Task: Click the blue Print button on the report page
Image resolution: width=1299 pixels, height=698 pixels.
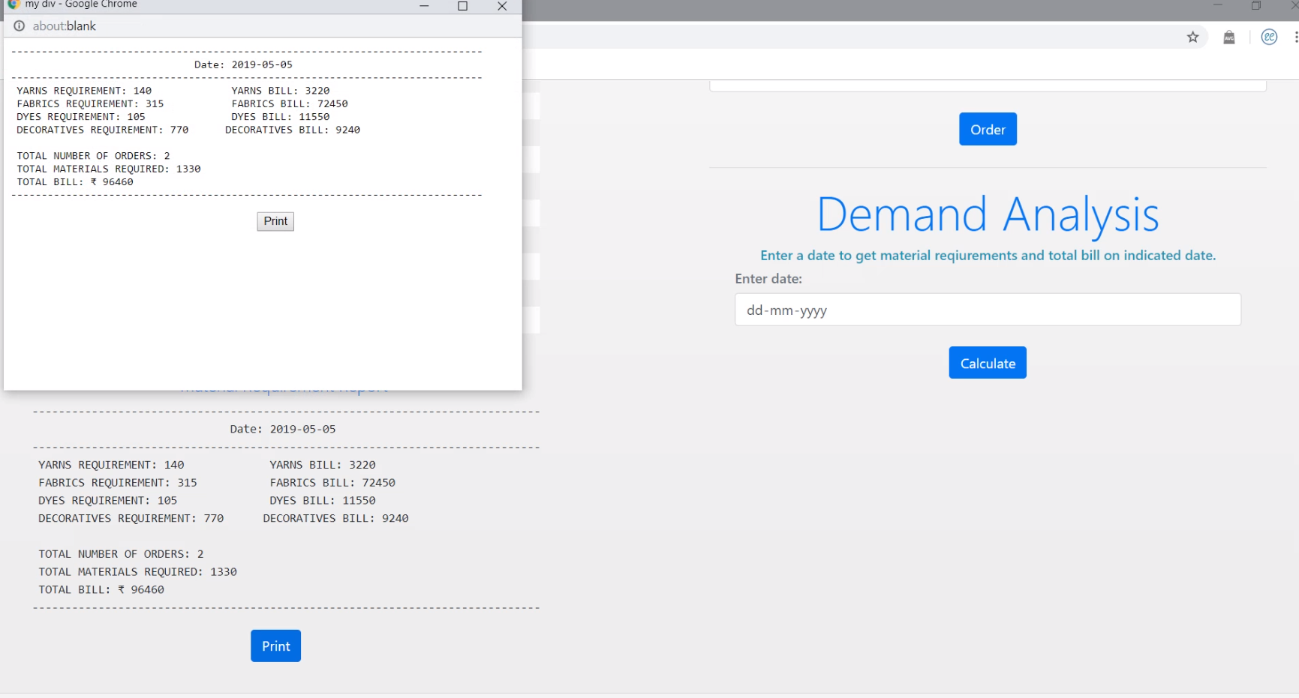Action: [275, 646]
